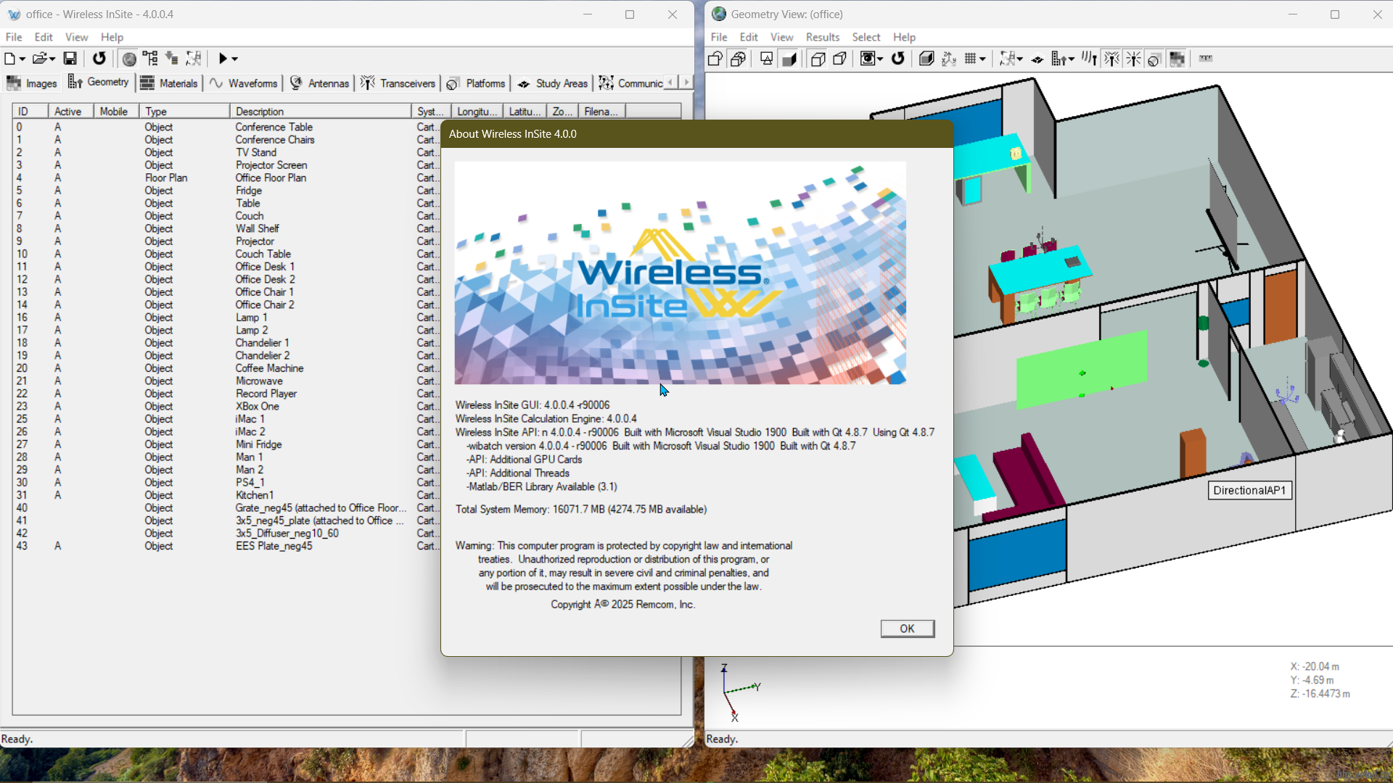Select the Conference Table row
The width and height of the screenshot is (1393, 783).
point(225,127)
